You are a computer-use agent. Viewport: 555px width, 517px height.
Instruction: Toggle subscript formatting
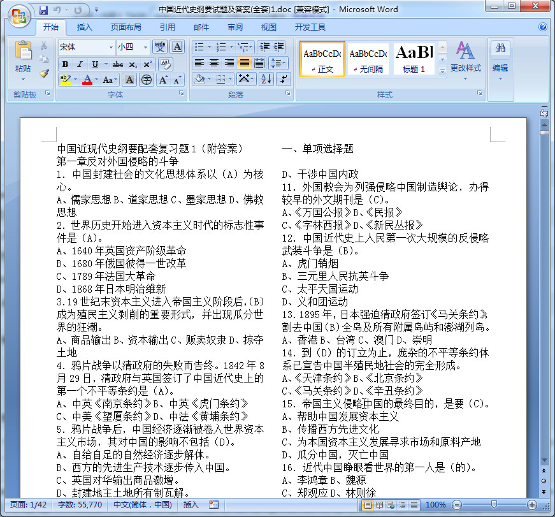click(133, 64)
